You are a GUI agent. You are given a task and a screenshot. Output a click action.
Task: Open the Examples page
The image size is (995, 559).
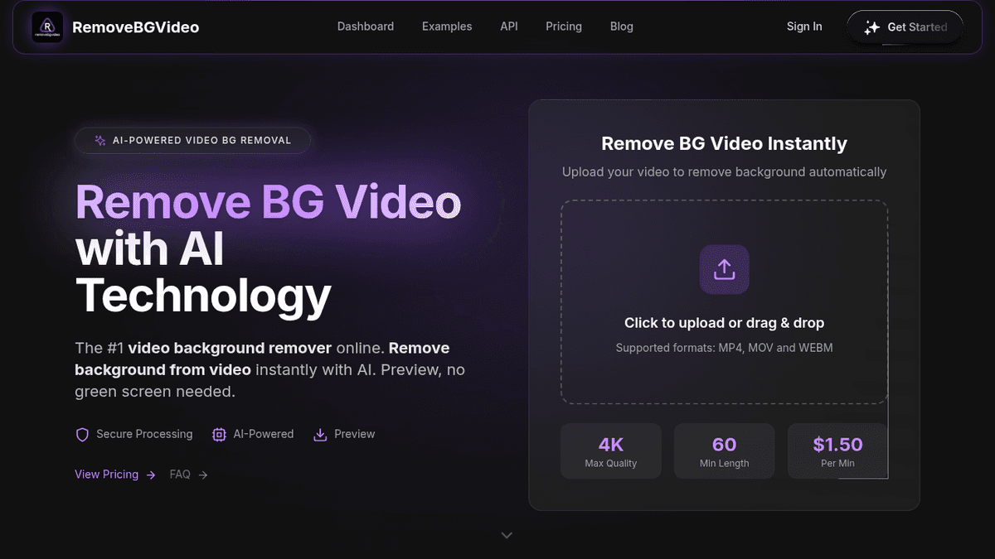pos(447,27)
